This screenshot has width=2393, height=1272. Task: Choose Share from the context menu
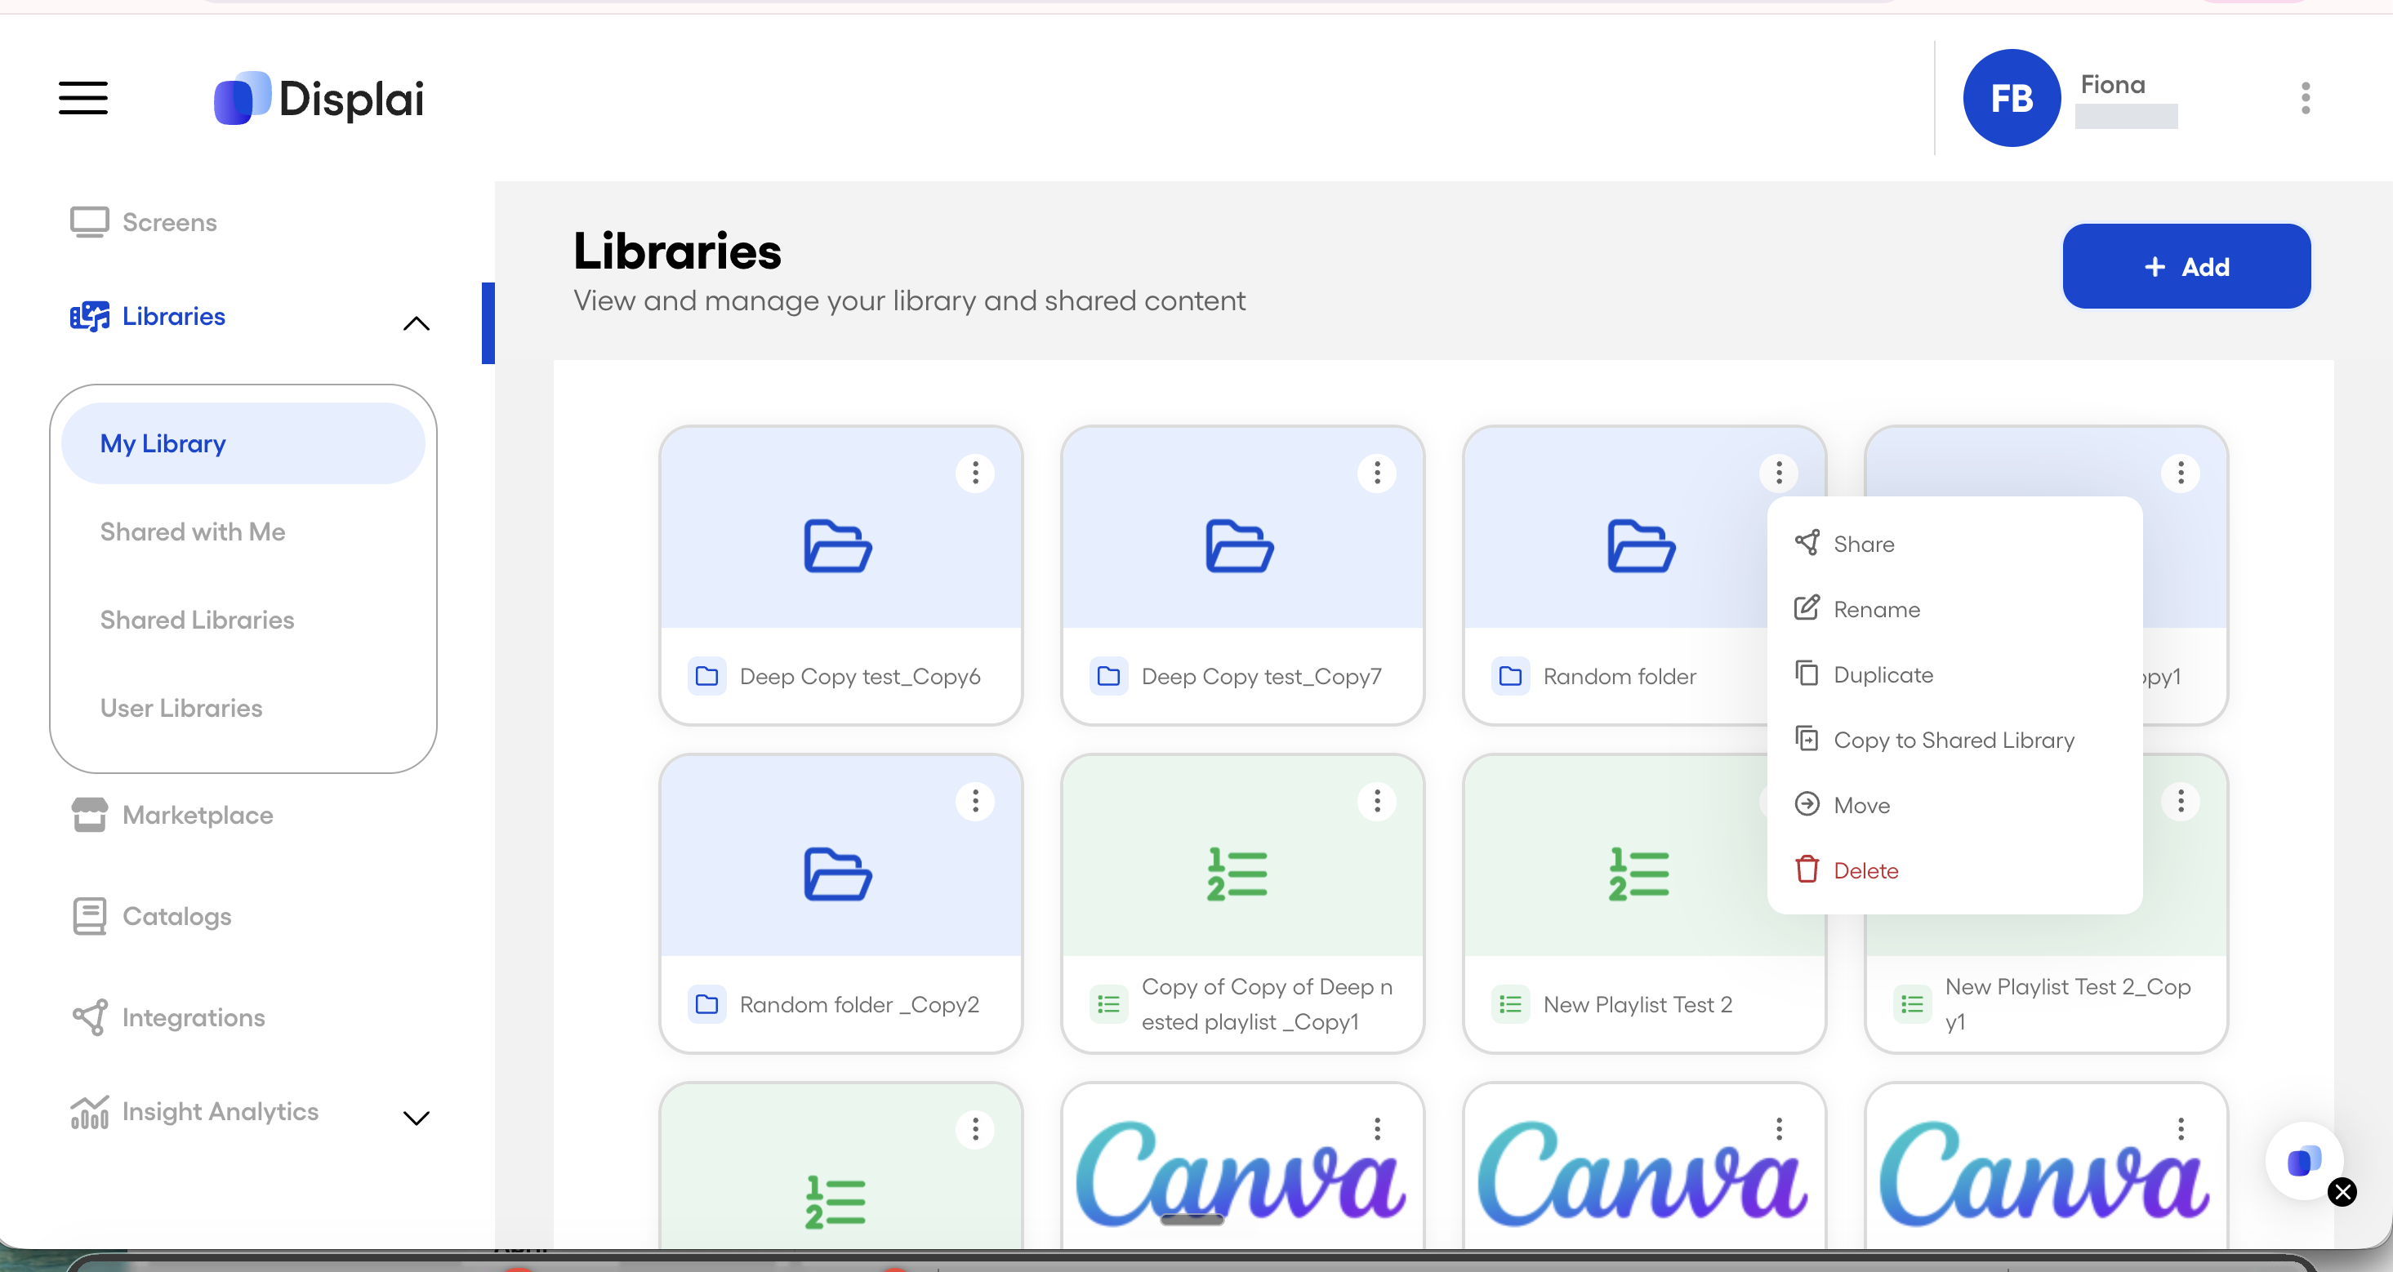[1954, 544]
